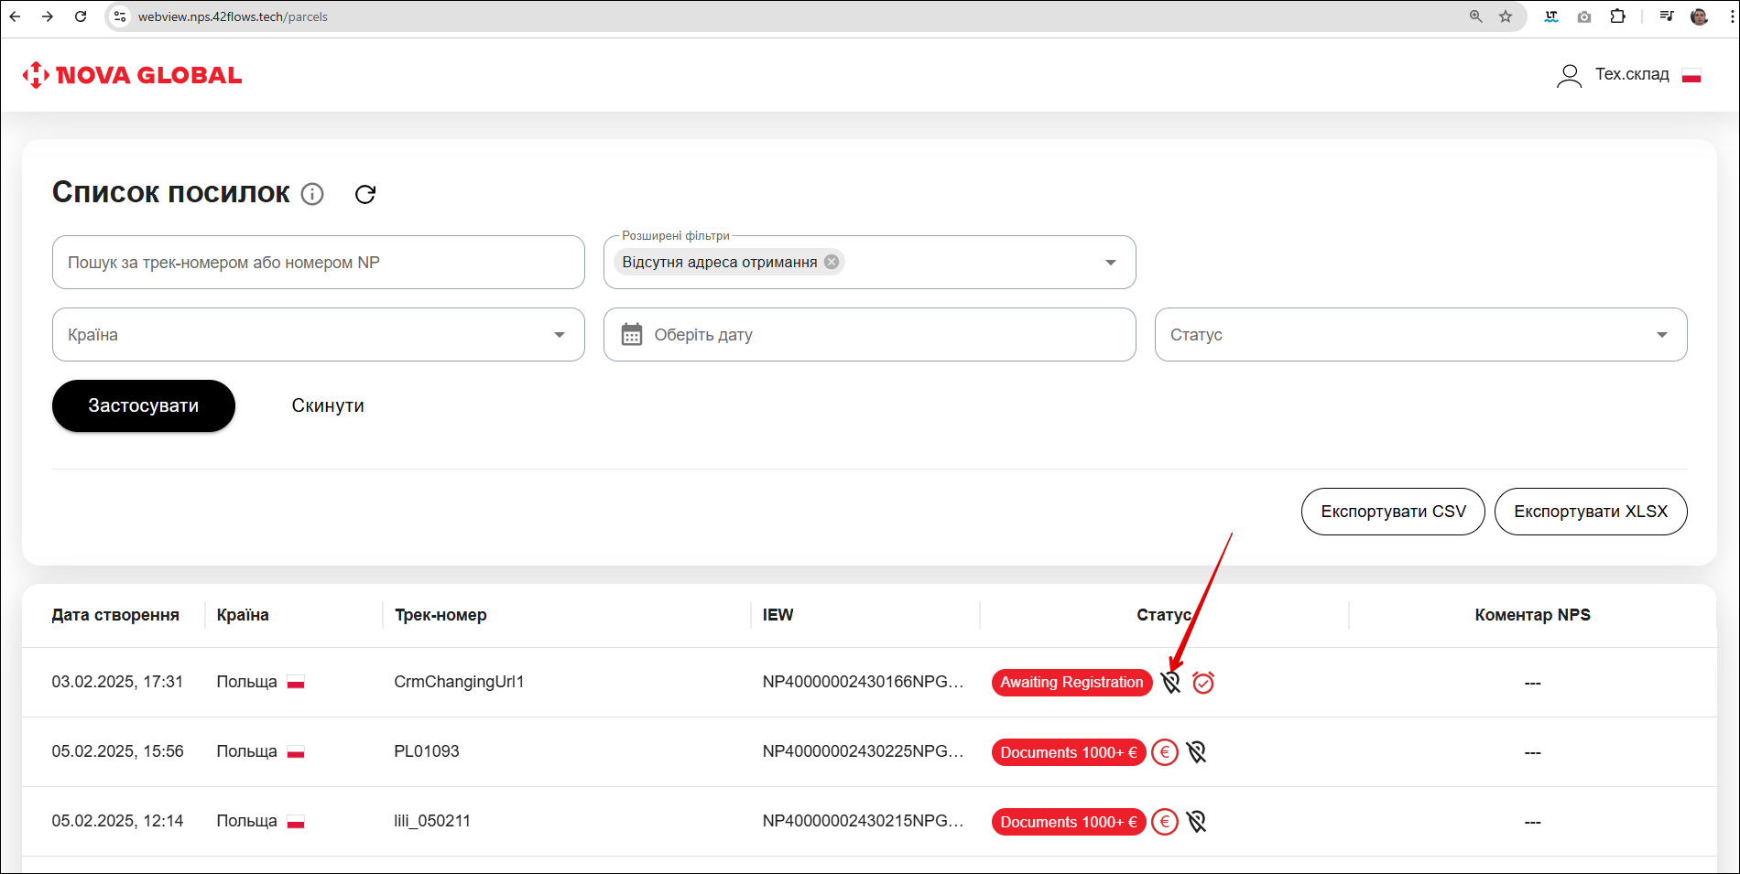This screenshot has height=874, width=1740.
Task: Focus the tracking number search field
Action: tap(318, 263)
